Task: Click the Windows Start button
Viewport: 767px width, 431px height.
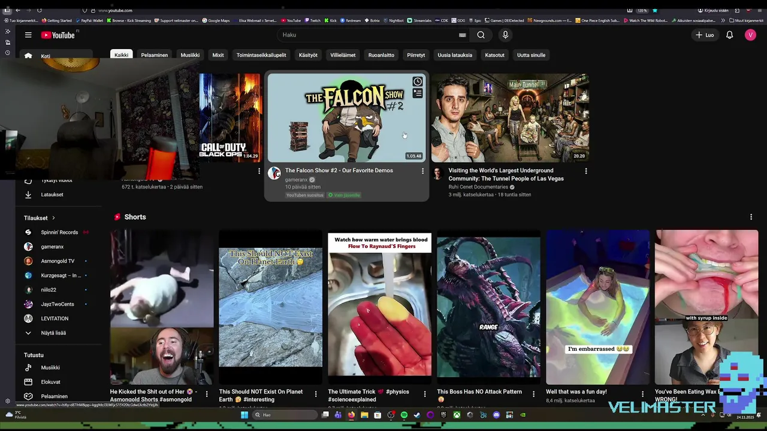Action: 244,415
